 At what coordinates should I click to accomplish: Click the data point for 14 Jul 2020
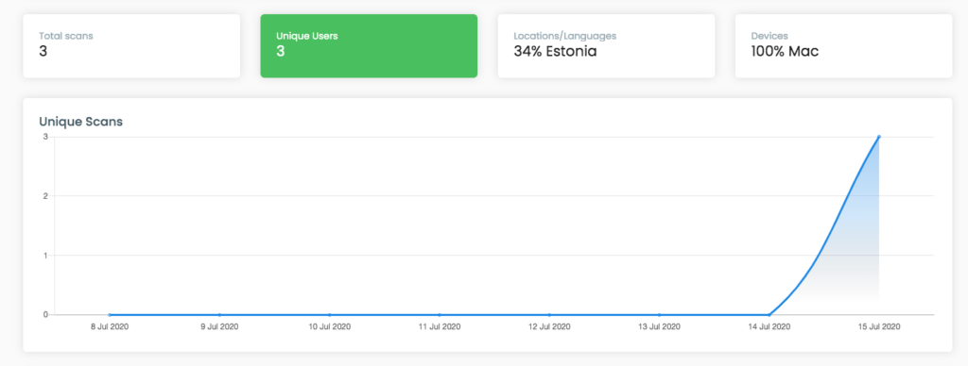[x=769, y=314]
